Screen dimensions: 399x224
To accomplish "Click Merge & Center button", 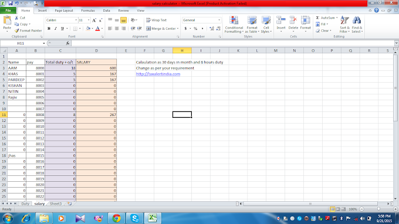I will [162, 29].
